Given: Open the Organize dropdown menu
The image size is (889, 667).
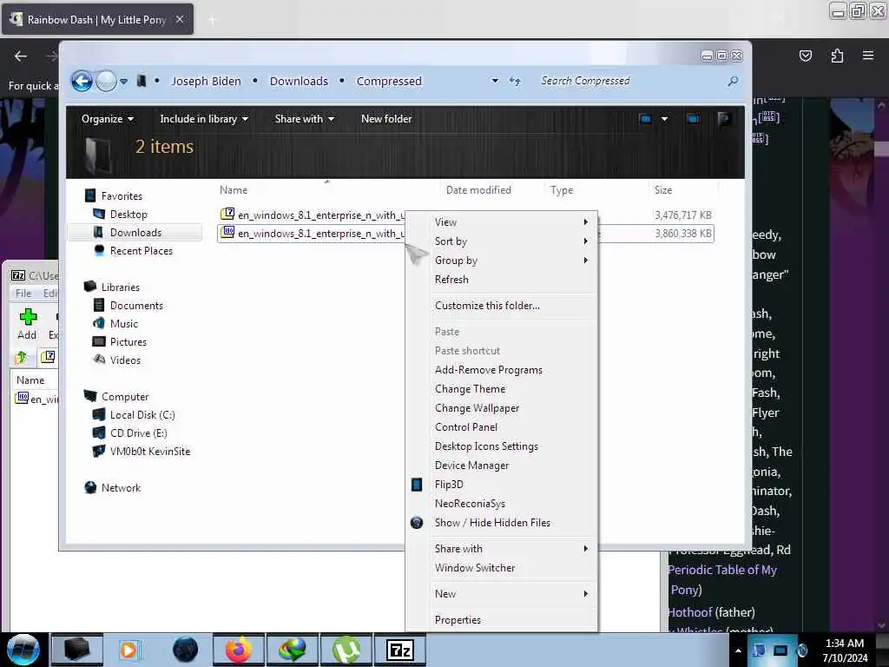Looking at the screenshot, I should pos(107,119).
